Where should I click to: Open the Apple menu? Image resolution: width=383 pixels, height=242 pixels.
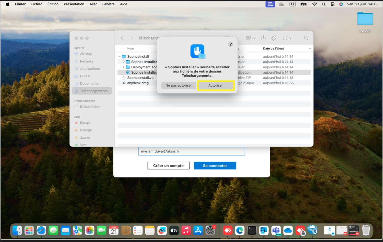point(8,4)
